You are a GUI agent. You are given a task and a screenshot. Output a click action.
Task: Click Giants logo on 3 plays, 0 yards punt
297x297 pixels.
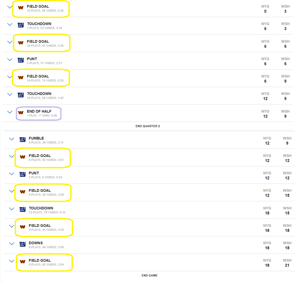[23, 174]
